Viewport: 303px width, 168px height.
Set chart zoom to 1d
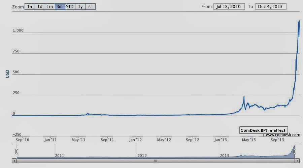point(40,7)
